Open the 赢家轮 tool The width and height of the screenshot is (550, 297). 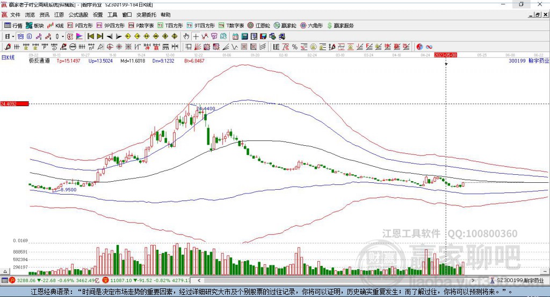(x=285, y=26)
